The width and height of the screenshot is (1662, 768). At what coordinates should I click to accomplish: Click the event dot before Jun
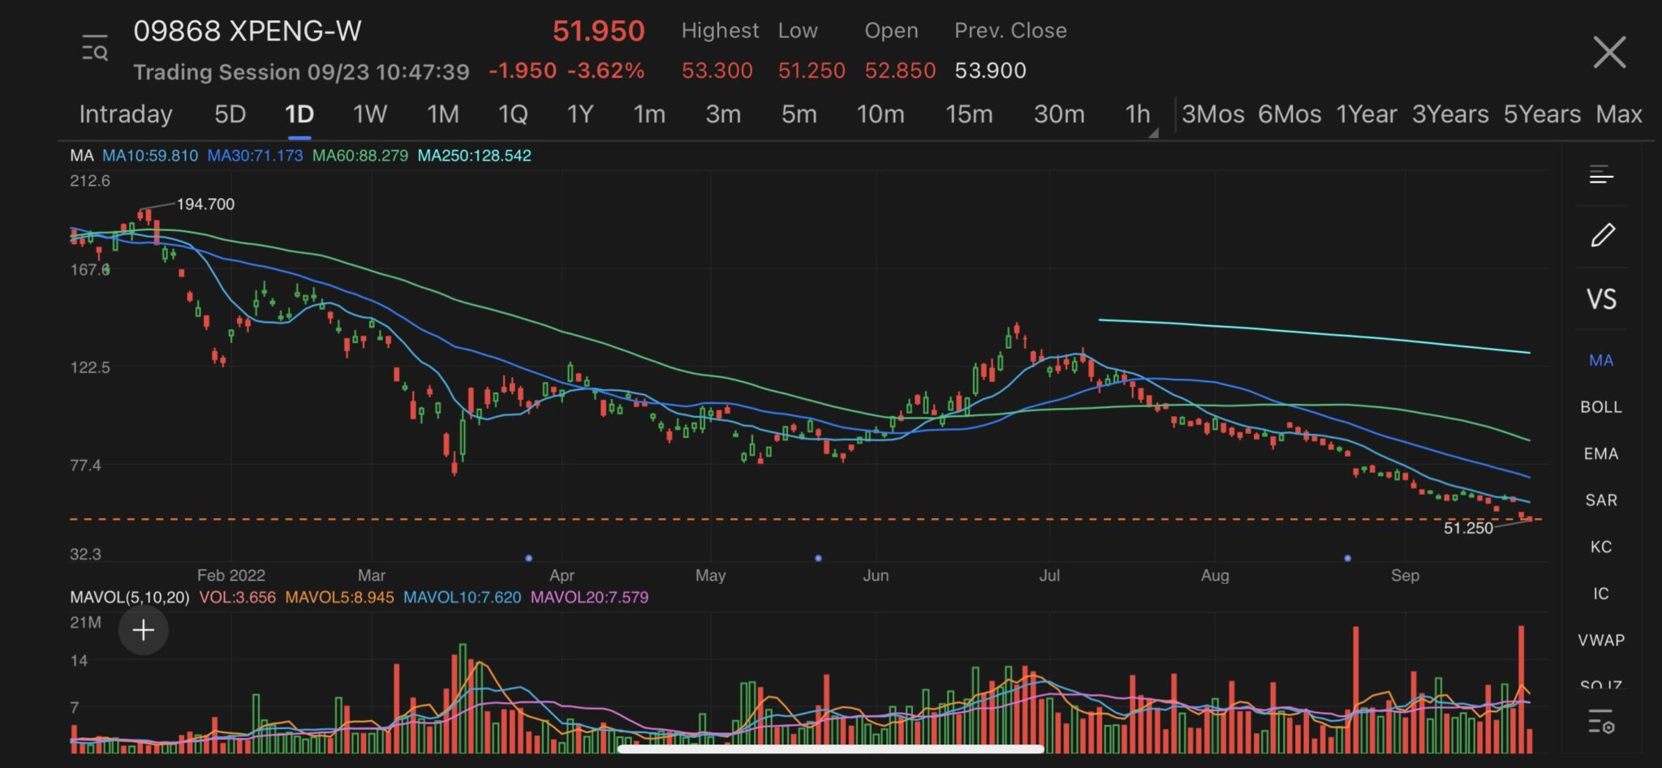click(x=818, y=558)
